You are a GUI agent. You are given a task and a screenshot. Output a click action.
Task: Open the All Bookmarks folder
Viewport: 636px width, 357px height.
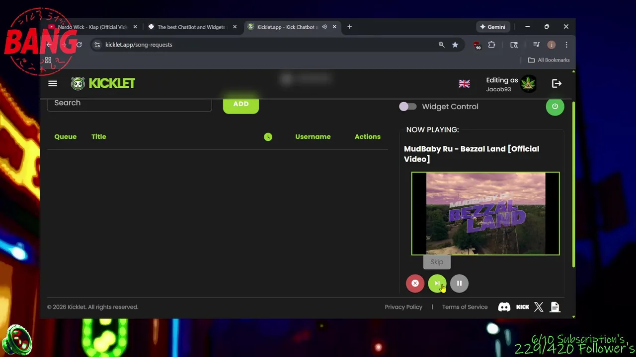[549, 60]
